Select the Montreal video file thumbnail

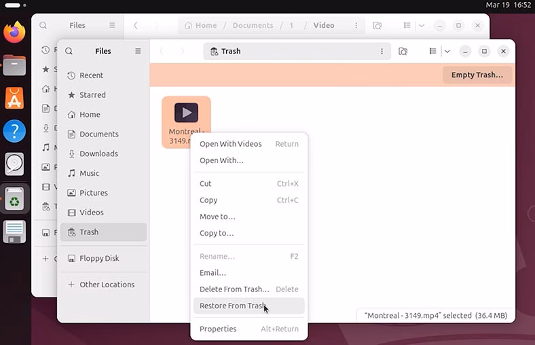186,113
